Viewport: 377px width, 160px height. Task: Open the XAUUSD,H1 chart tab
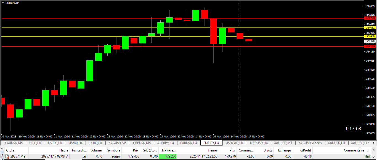[x=336, y=143]
